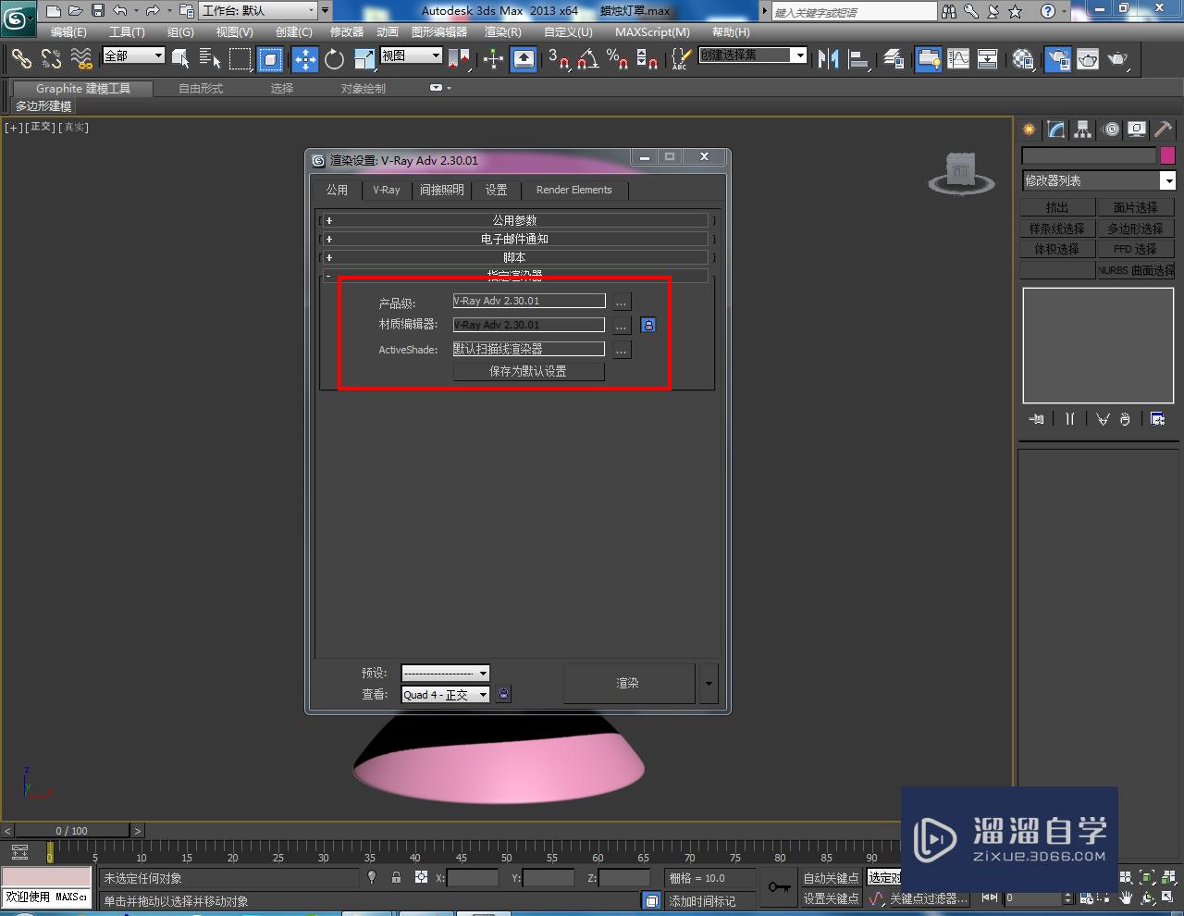Click Use Pivot Point Center icon
The width and height of the screenshot is (1184, 916).
(459, 59)
